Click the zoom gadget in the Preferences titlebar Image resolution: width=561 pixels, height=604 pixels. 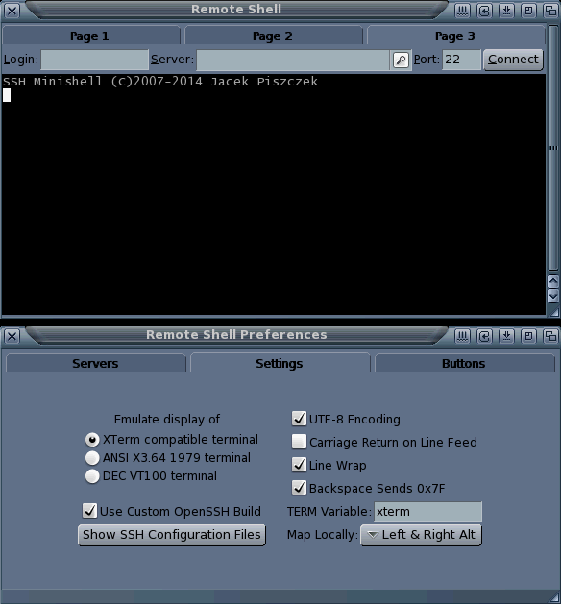pos(528,336)
